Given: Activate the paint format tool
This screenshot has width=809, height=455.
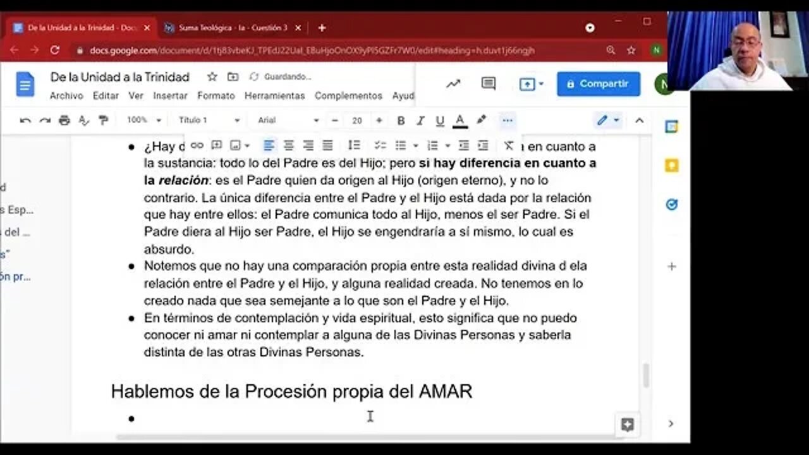Looking at the screenshot, I should point(104,120).
